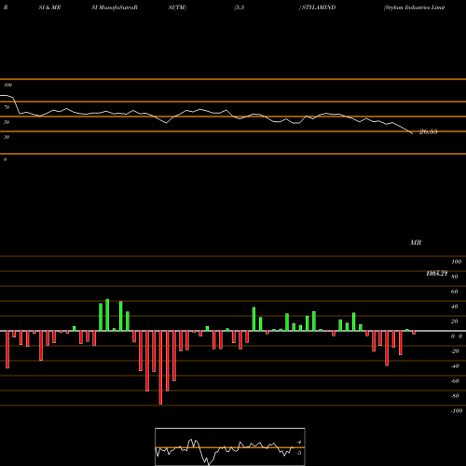Click the 'MR' panel title
This screenshot has width=466, height=466.
tap(416, 242)
